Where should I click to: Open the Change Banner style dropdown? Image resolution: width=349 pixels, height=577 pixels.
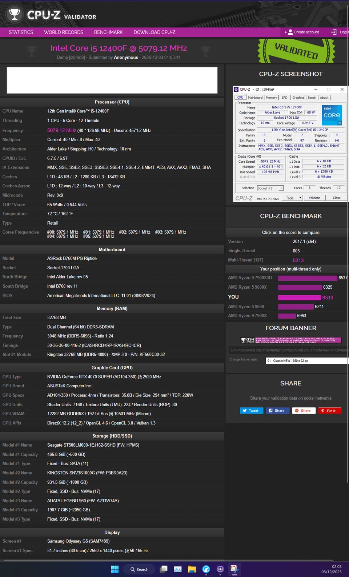307,361
